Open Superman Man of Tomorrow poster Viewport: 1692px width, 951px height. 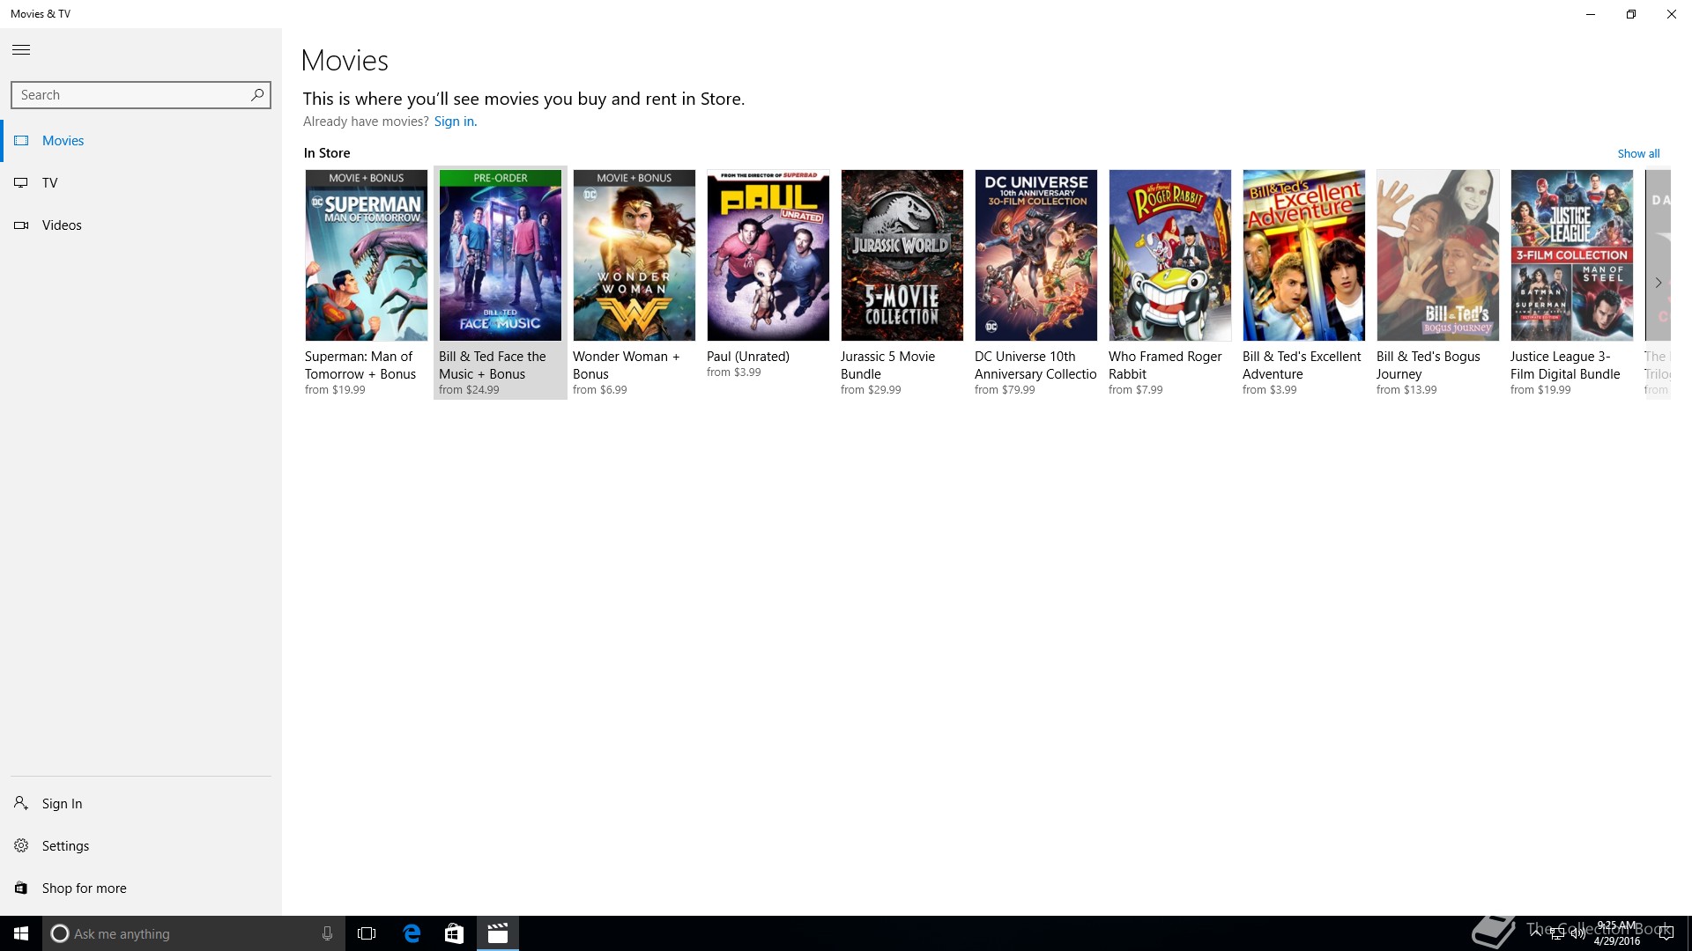(367, 255)
